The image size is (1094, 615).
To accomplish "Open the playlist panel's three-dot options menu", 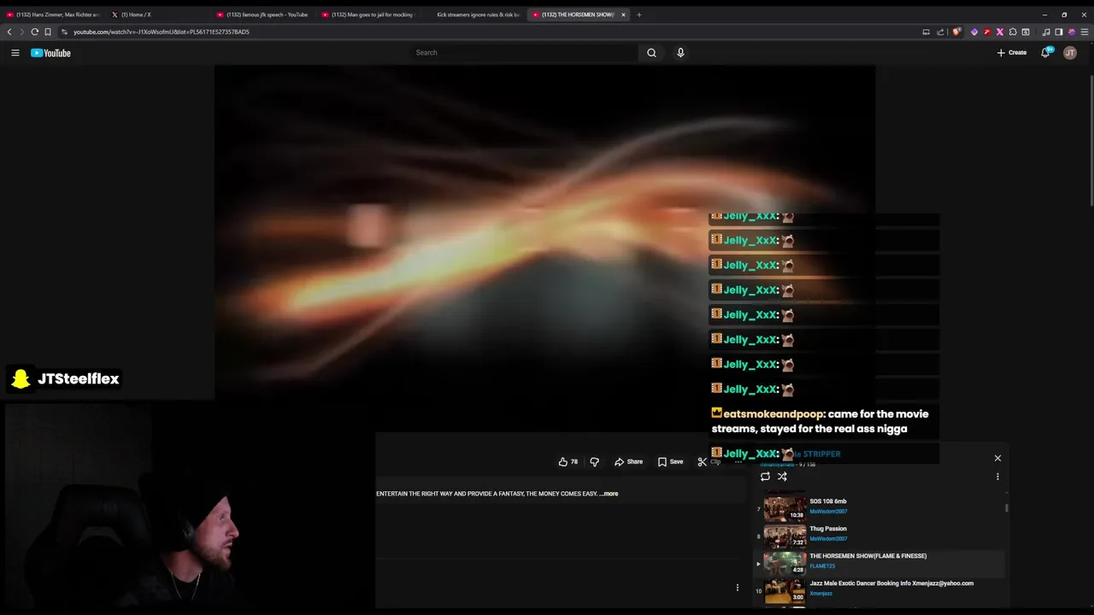I will [x=997, y=477].
